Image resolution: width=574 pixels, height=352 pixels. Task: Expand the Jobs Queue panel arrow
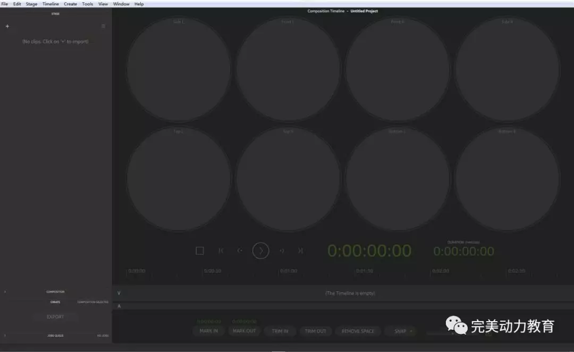tap(5, 336)
